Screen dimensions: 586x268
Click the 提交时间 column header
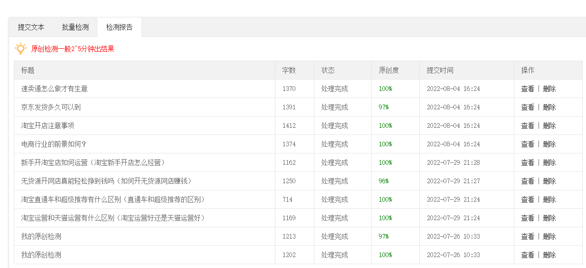click(x=440, y=70)
